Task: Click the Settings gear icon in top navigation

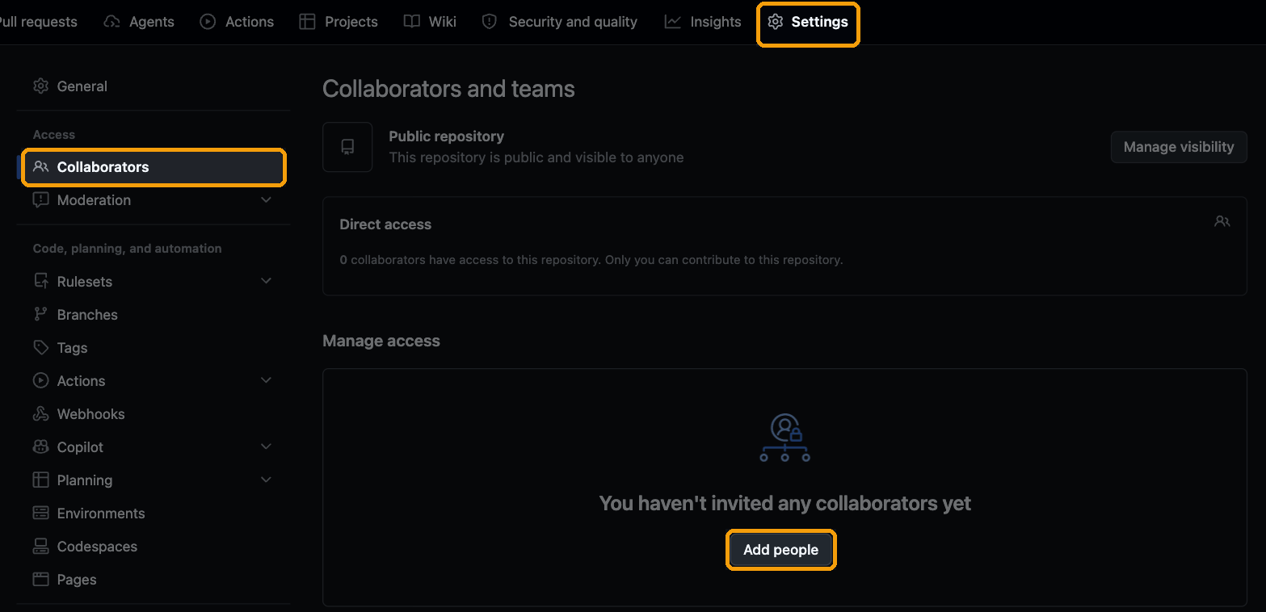Action: tap(776, 22)
